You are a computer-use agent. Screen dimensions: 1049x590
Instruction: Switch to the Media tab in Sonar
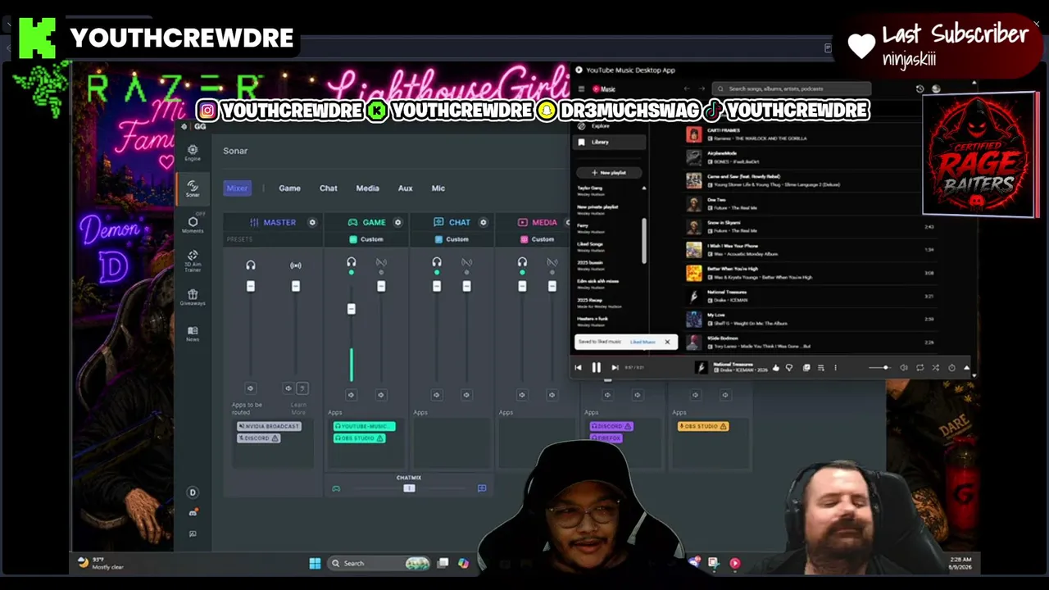367,188
